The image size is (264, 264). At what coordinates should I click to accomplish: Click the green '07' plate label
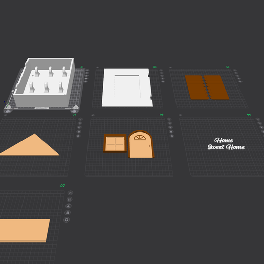click(63, 186)
